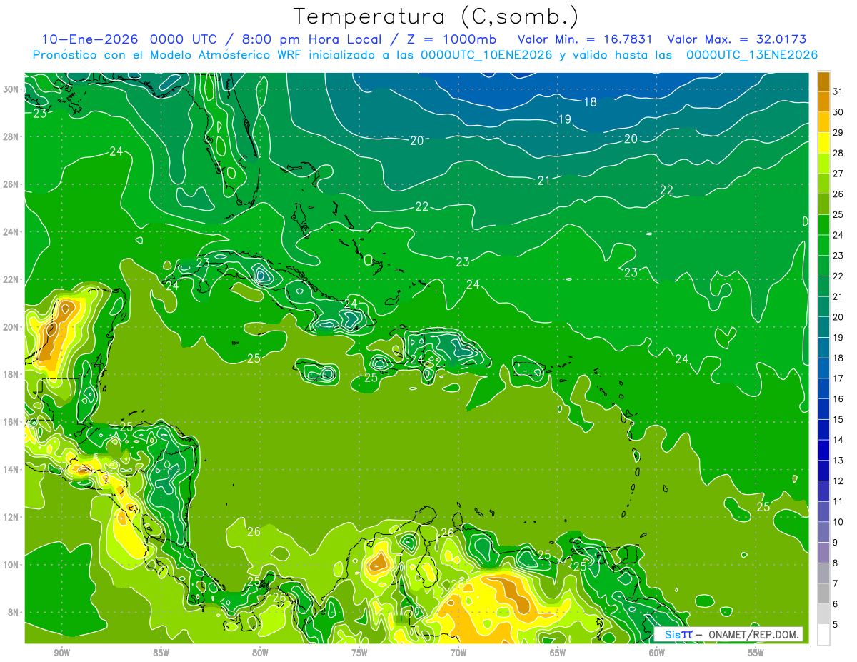This screenshot has width=857, height=662.
Task: Click the "70W" longitude axis label
Action: (458, 653)
